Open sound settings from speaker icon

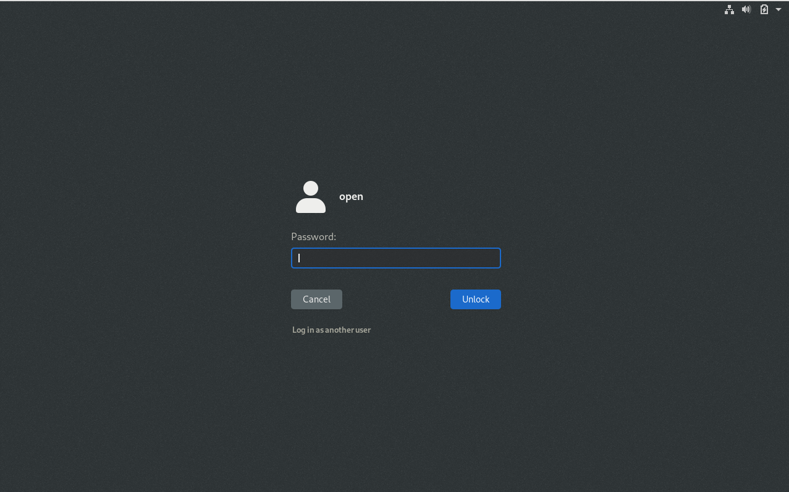[746, 9]
